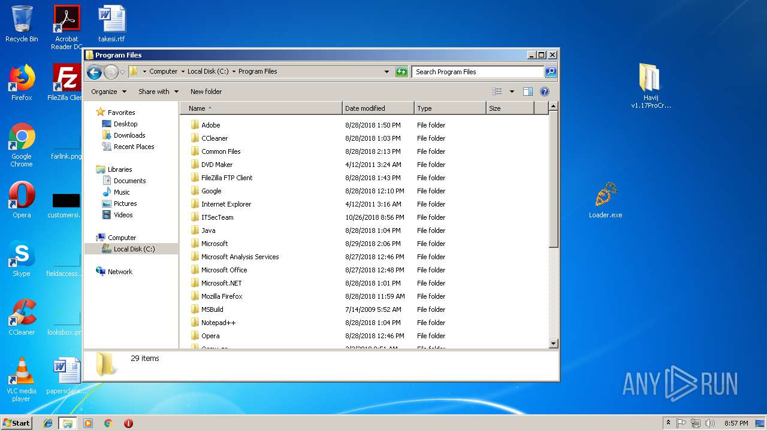Select Documents library
This screenshot has width=767, height=431.
pos(129,181)
